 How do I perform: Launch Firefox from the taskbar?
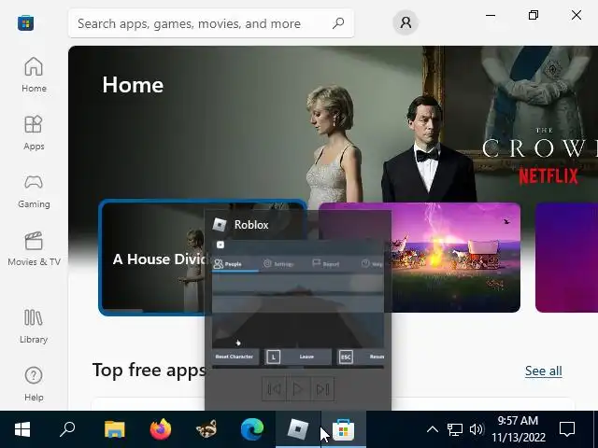(x=161, y=429)
